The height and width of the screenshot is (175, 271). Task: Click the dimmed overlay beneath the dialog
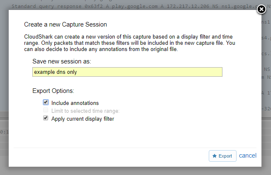pyautogui.click(x=135, y=171)
